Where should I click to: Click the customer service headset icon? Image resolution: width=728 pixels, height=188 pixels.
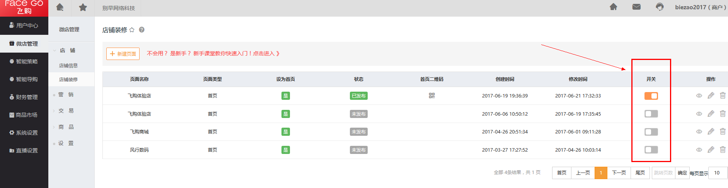(x=660, y=7)
